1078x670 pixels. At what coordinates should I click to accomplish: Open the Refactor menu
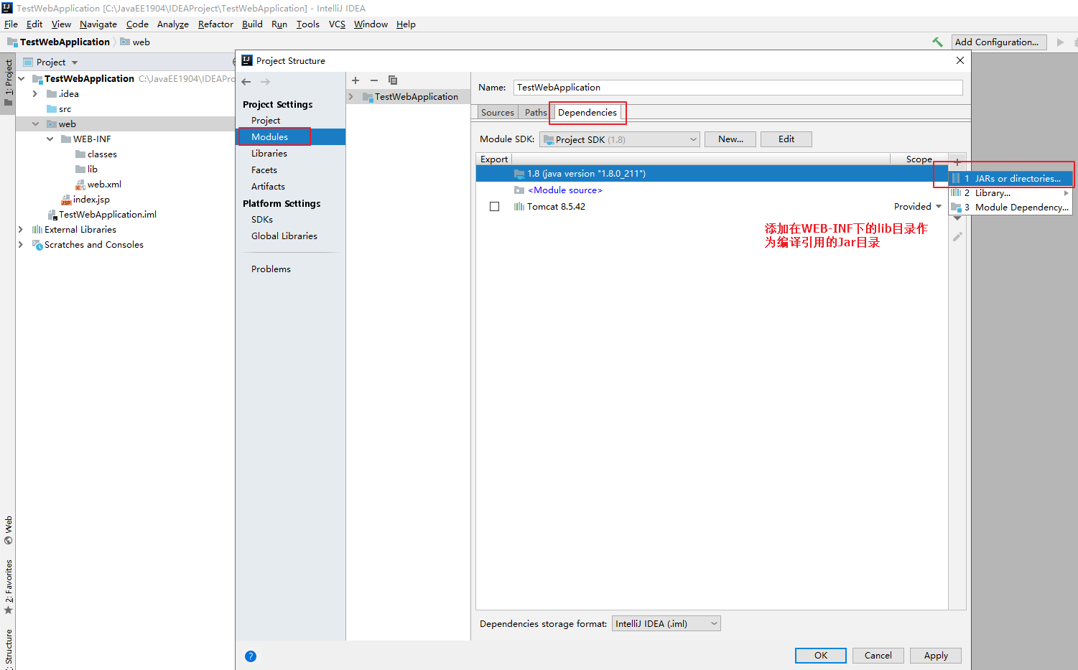(x=215, y=24)
